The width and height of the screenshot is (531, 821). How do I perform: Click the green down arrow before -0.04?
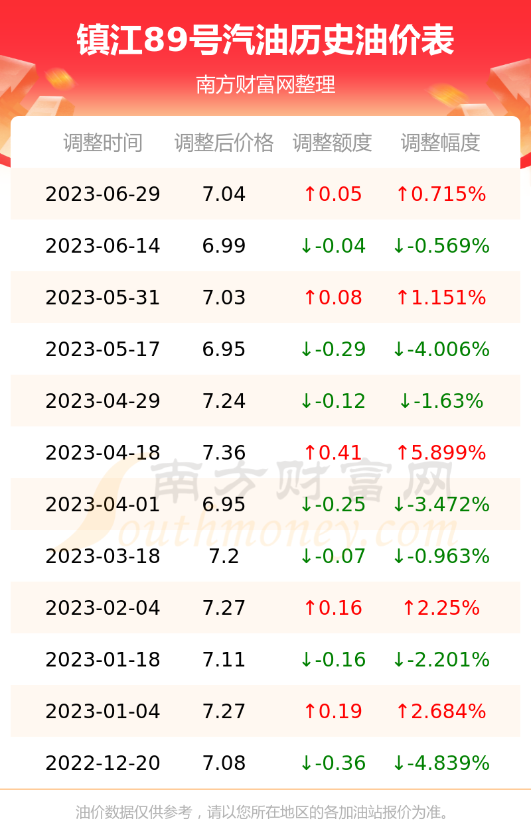click(x=306, y=246)
